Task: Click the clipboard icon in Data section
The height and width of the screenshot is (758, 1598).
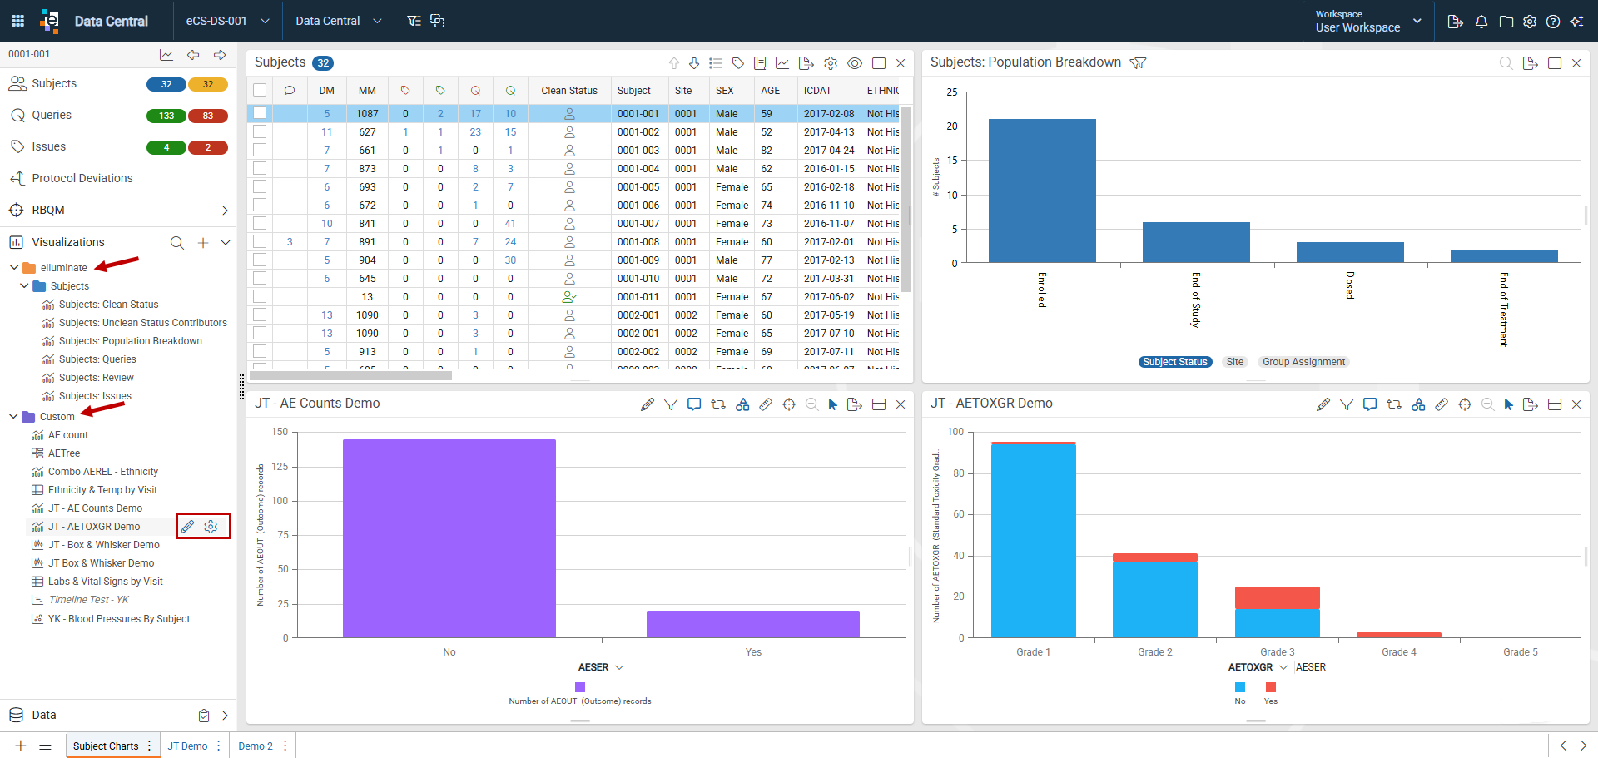Action: (204, 716)
